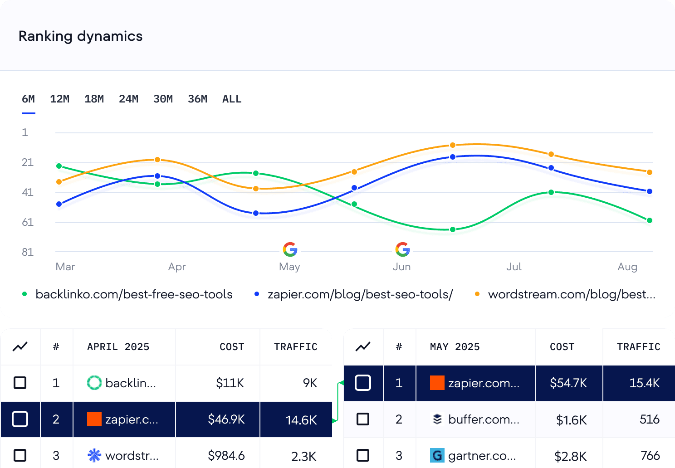Check the gartner.co... row checkbox
Screen dimensions: 675x468
[363, 455]
